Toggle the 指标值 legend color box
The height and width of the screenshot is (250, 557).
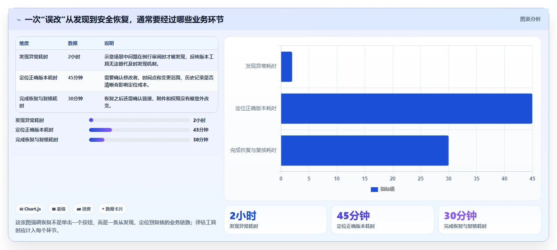coord(374,190)
